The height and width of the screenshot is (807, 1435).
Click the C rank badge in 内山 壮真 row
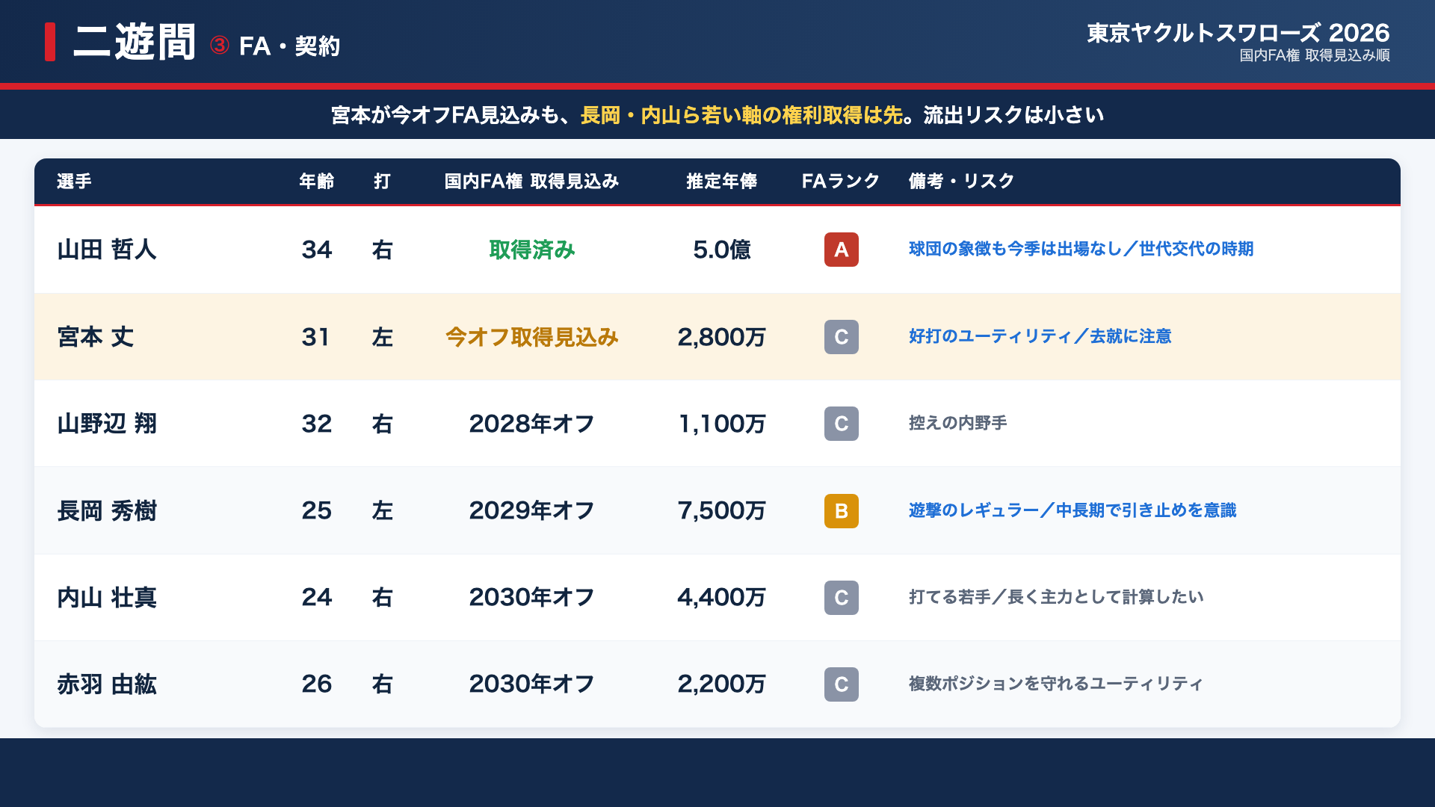tap(841, 598)
